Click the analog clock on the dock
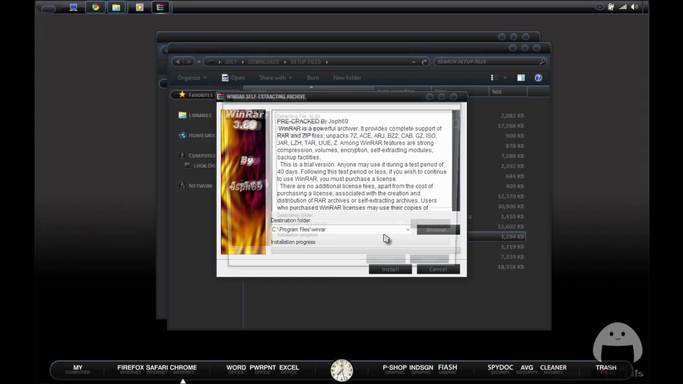 [341, 370]
